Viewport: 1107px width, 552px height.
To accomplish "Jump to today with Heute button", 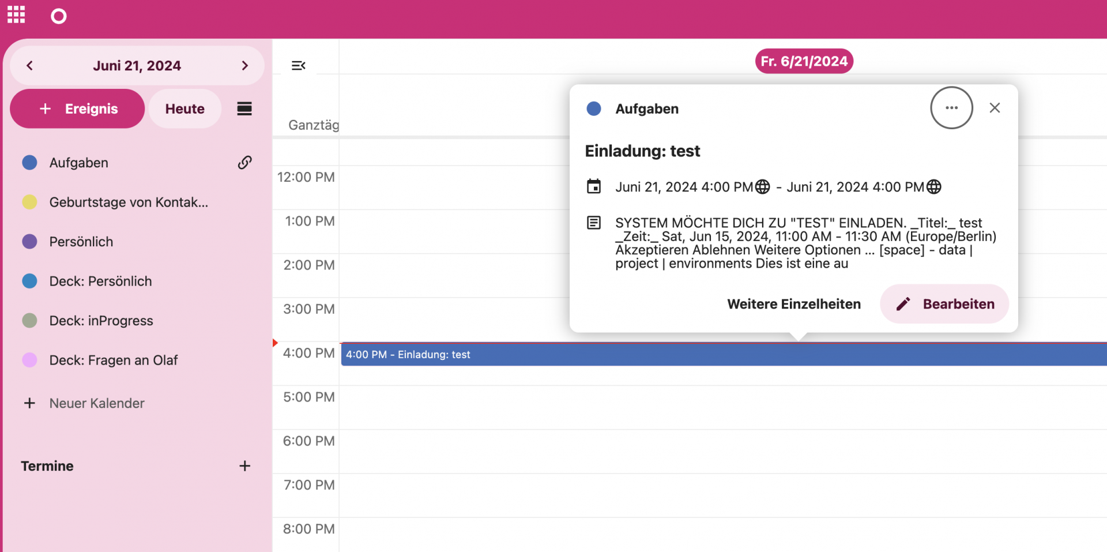I will (184, 109).
